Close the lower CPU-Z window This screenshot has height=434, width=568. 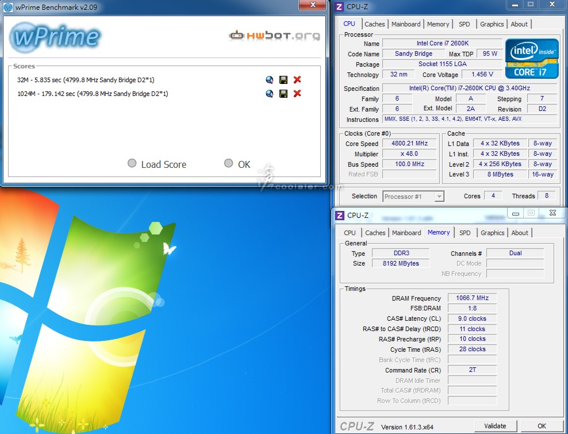click(x=552, y=213)
